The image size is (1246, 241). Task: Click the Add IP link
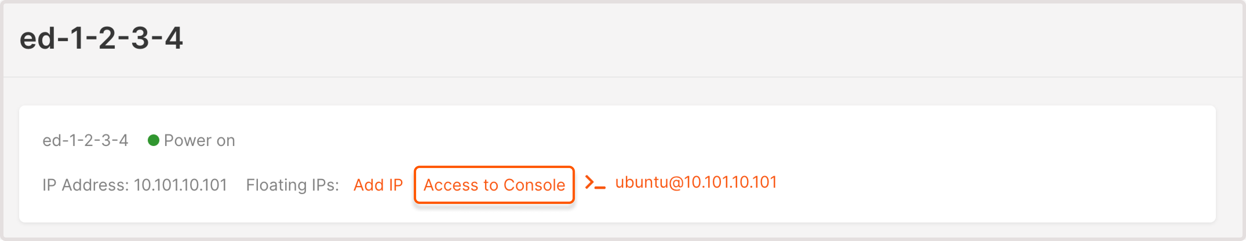(379, 184)
